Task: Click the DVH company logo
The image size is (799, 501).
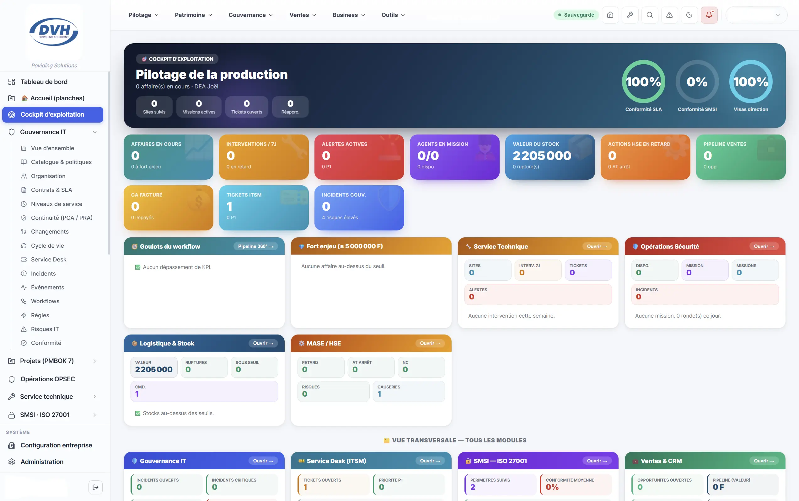Action: pos(54,32)
